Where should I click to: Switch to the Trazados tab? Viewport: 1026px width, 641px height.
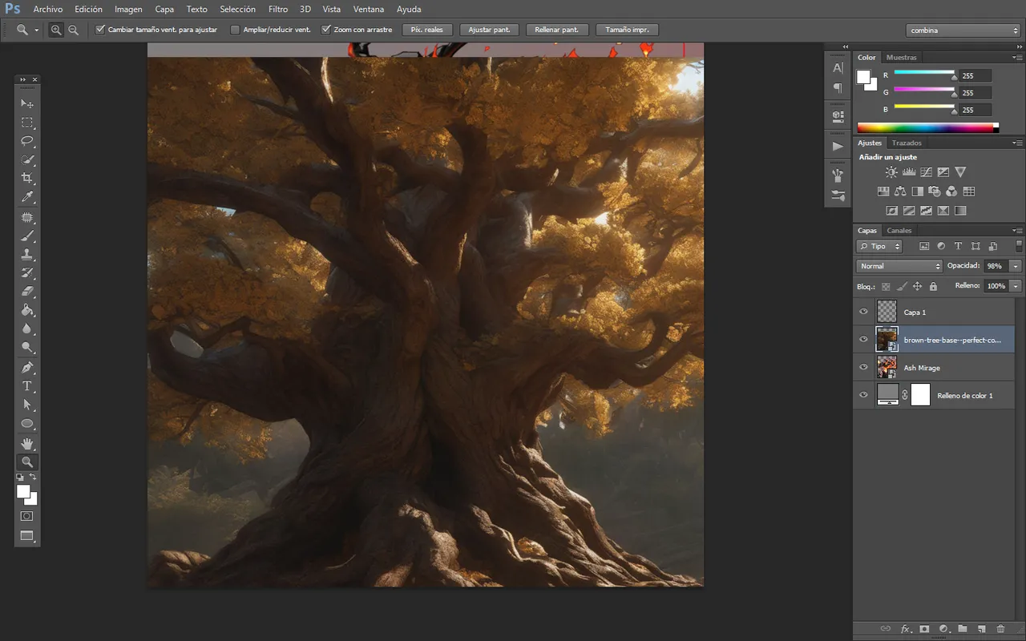pyautogui.click(x=907, y=143)
